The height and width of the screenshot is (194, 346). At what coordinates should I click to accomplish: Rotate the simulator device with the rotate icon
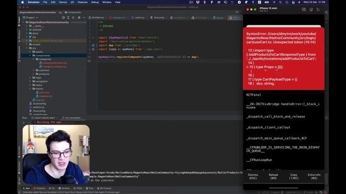318,10
